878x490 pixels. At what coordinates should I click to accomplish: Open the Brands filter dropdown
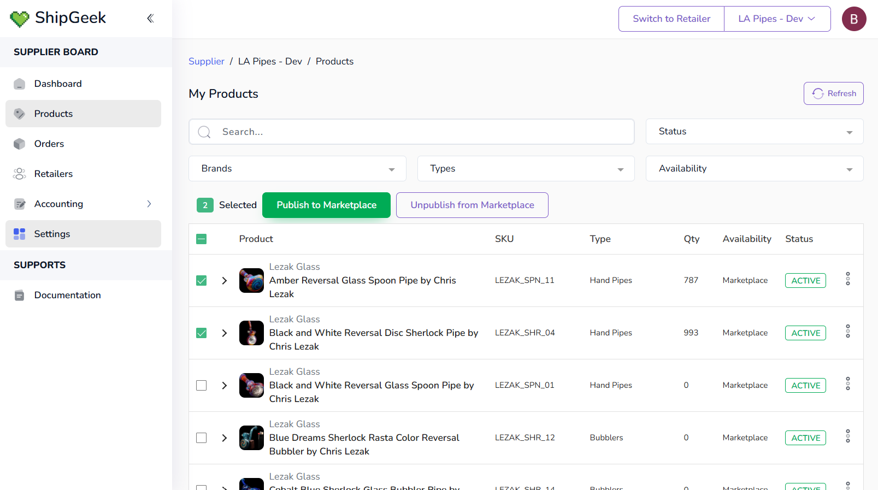coord(297,168)
